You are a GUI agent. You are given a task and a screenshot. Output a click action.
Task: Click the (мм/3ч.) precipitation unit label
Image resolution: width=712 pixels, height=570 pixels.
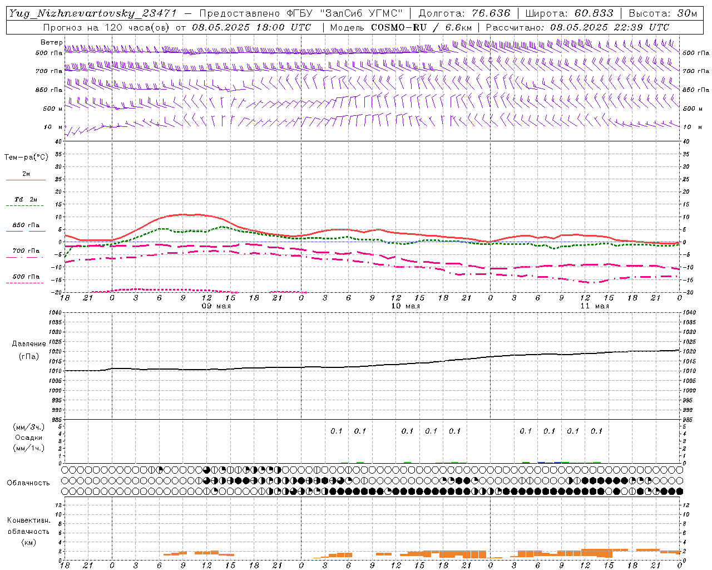coord(29,427)
